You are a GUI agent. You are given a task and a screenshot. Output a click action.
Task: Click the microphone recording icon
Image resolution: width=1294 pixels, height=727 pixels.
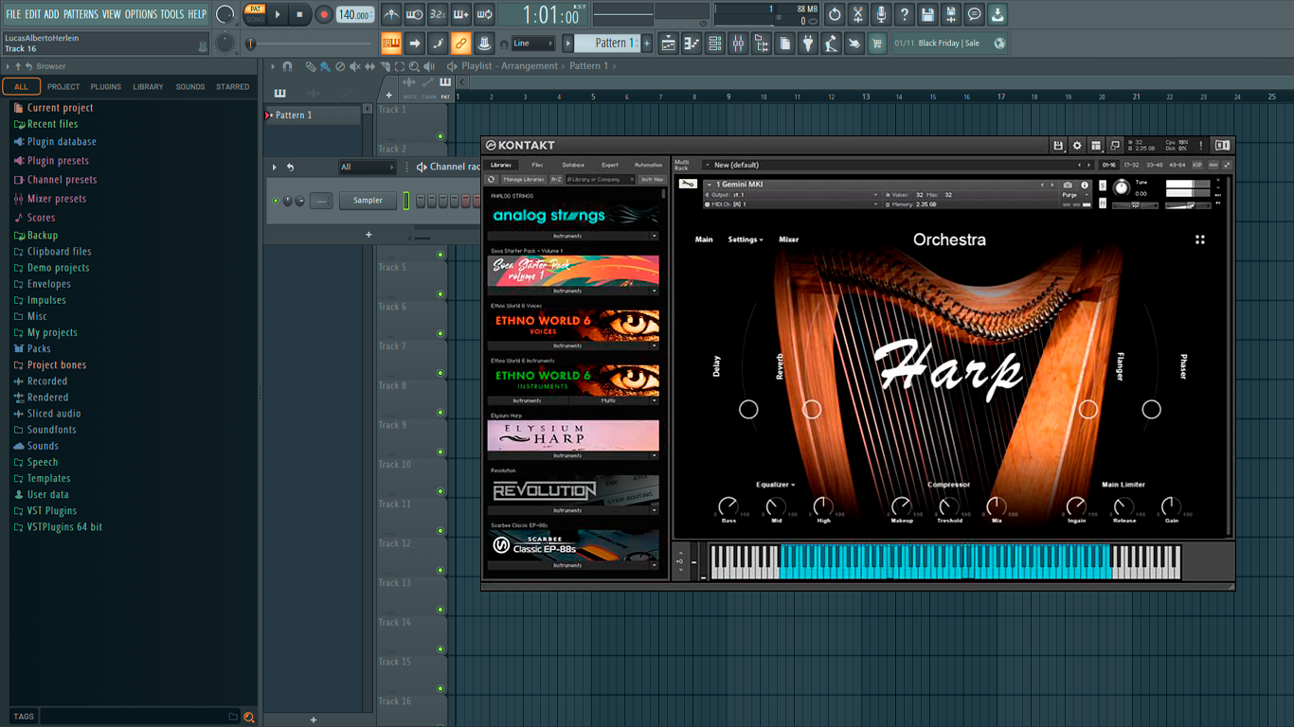881,14
